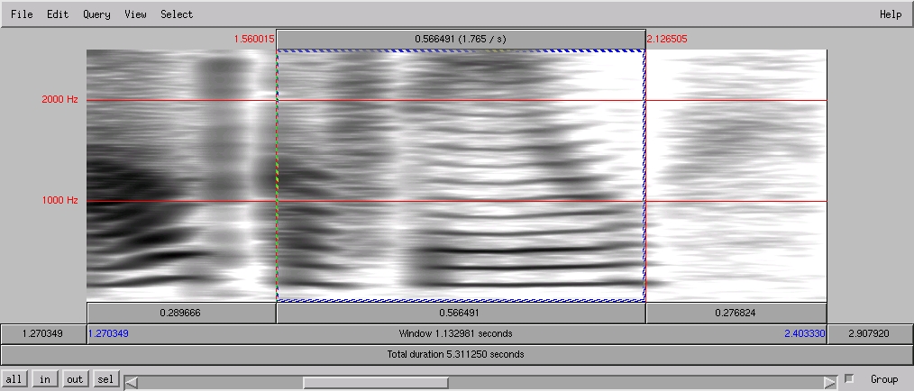Image resolution: width=914 pixels, height=391 pixels.
Task: Click the 'all' zoom button
Action: (x=14, y=379)
